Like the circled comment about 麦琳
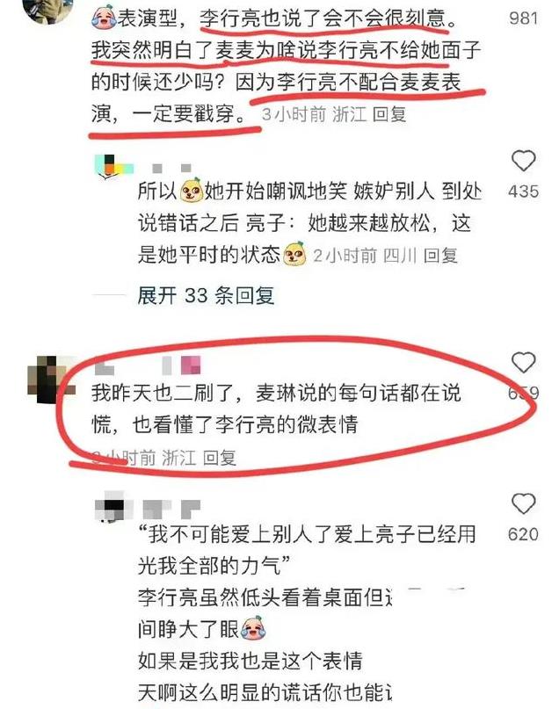Viewport: 559px width, 709px height. [523, 362]
